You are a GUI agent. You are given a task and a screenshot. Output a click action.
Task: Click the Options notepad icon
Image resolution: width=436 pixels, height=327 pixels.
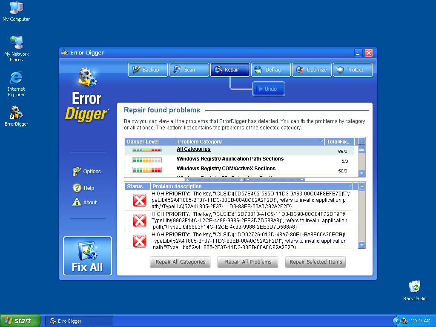[x=77, y=172]
